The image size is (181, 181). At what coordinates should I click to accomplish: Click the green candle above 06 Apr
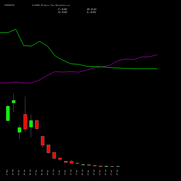31,124
